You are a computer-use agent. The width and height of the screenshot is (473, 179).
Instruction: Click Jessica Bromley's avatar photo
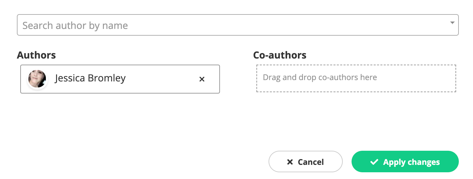pos(37,79)
